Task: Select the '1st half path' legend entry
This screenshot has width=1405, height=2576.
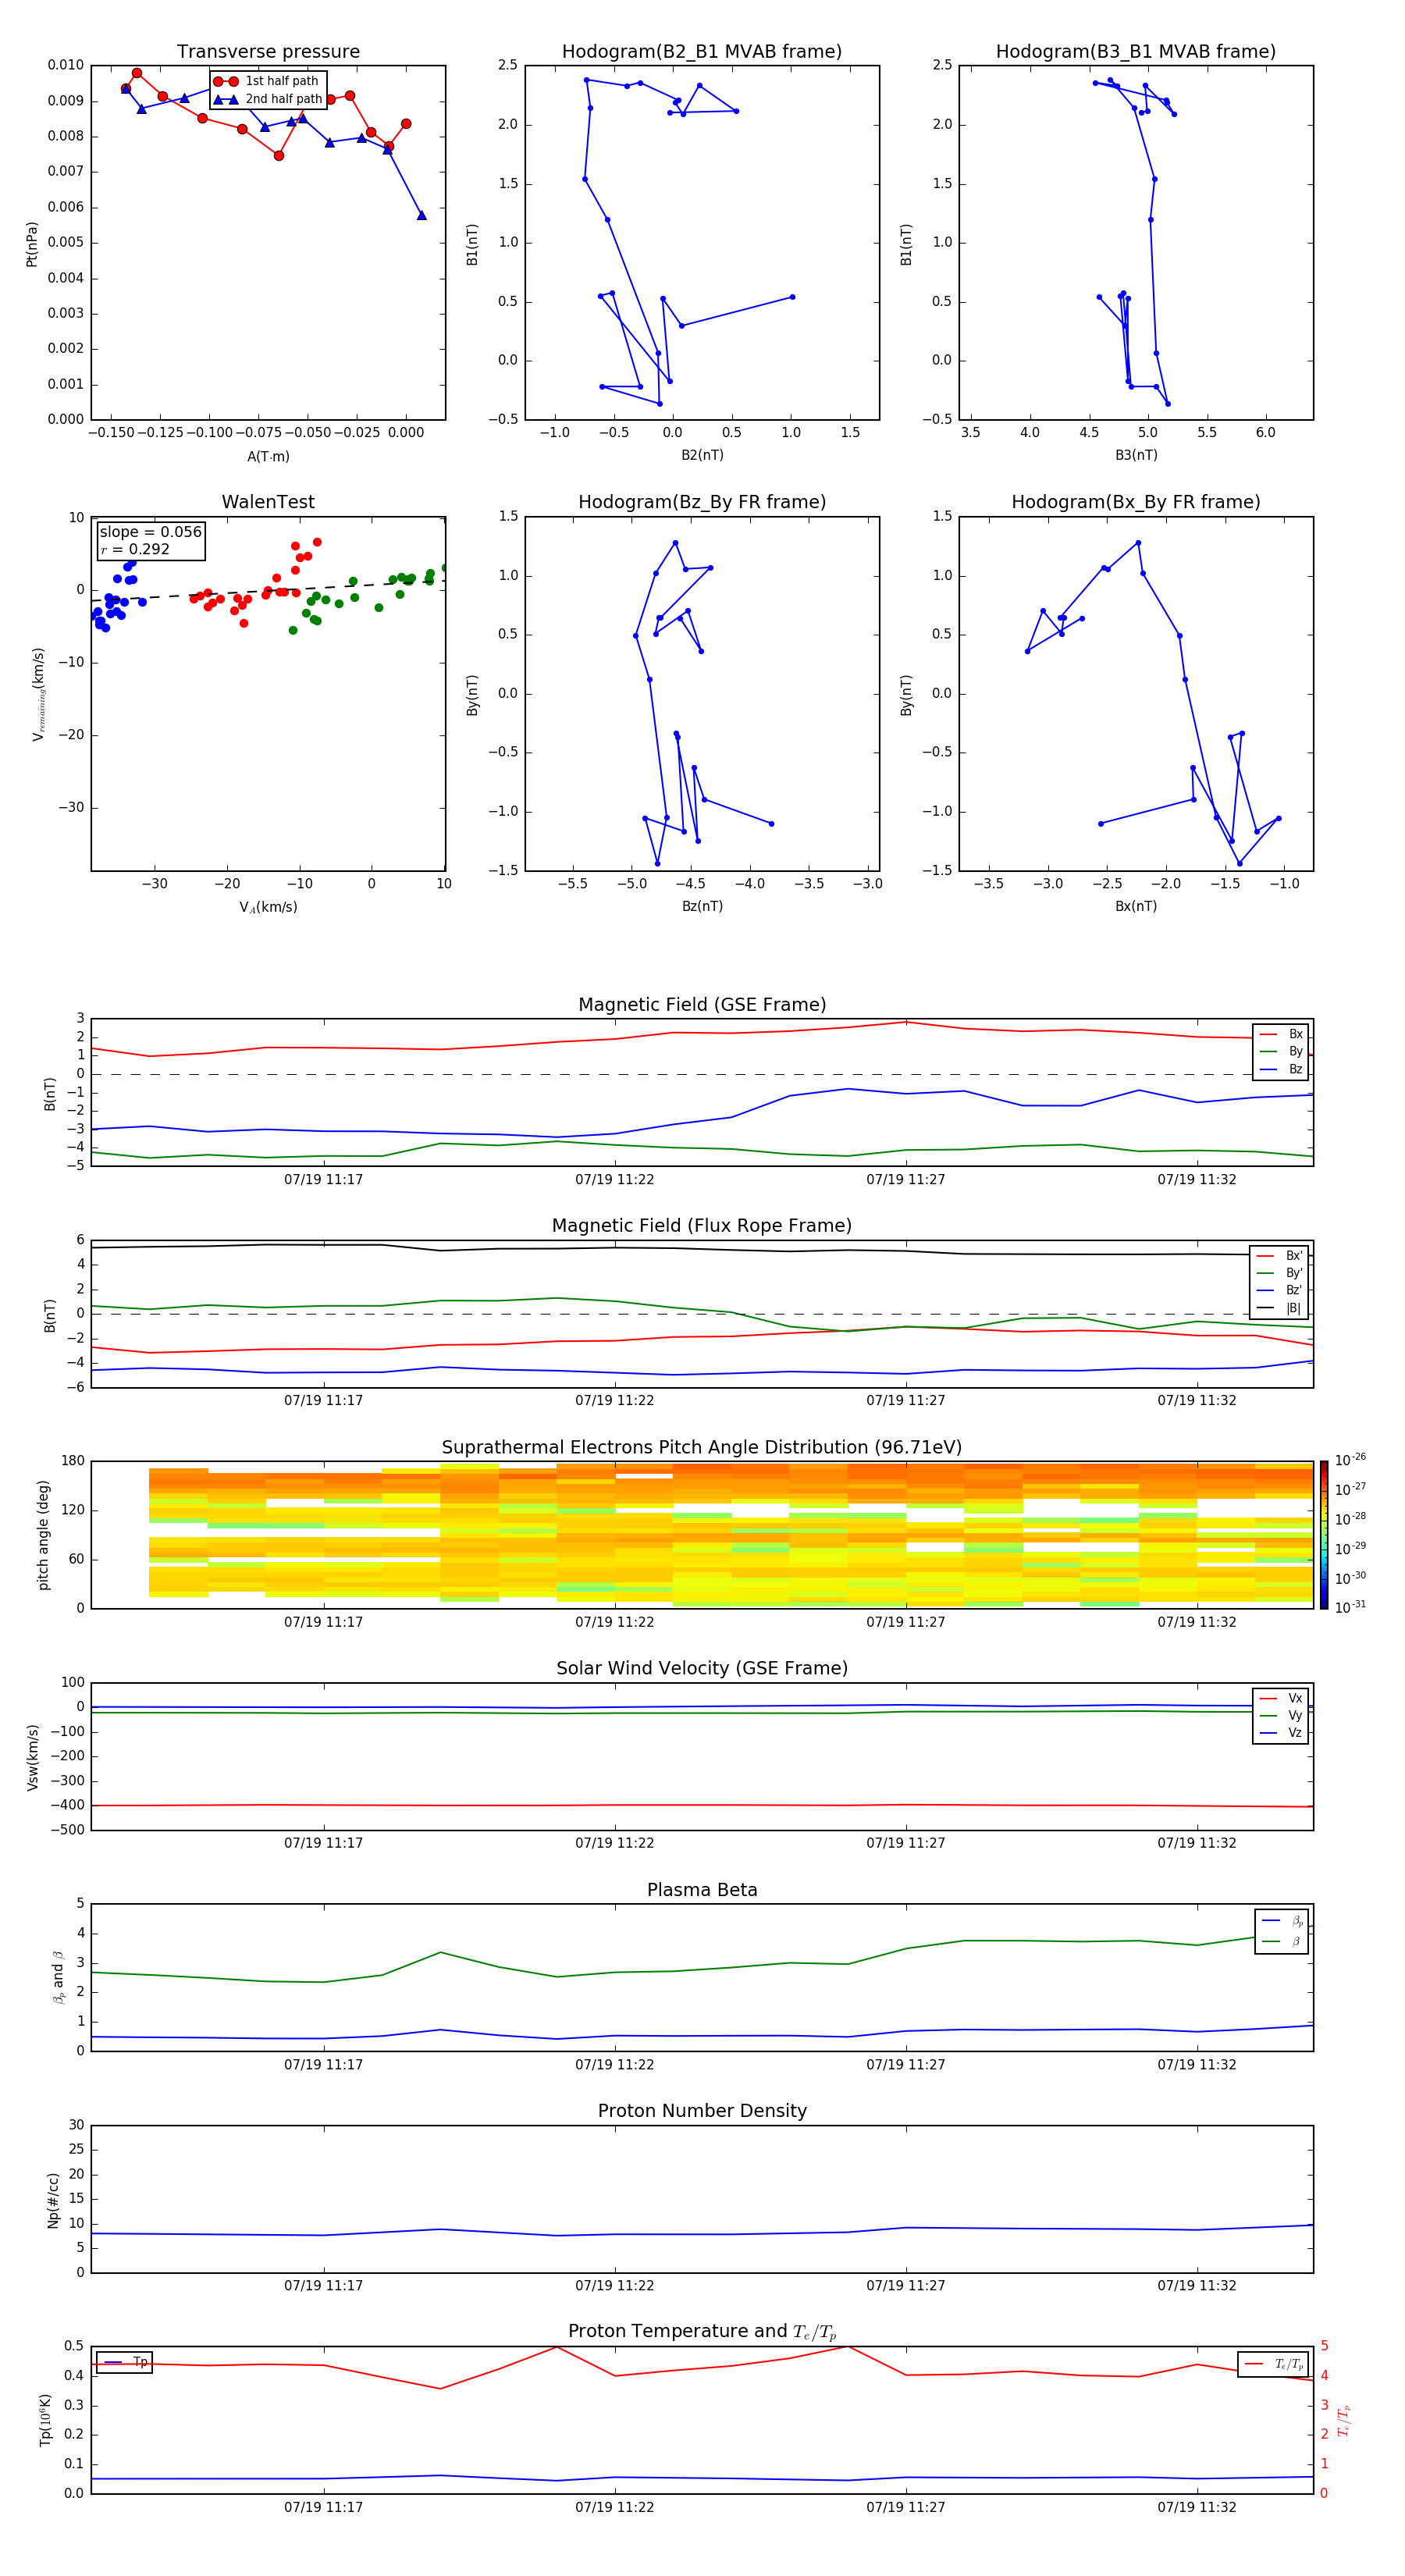Action: pyautogui.click(x=266, y=81)
